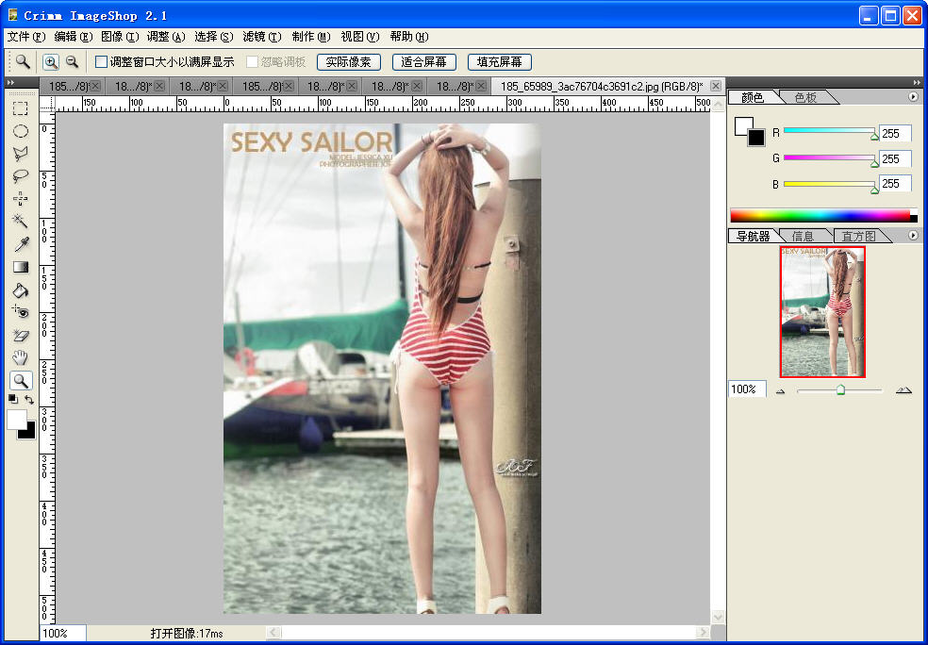Open the 滤镜(T) menu
The width and height of the screenshot is (928, 645).
[x=261, y=37]
